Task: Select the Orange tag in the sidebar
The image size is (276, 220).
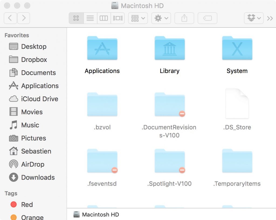Action: [x=33, y=217]
